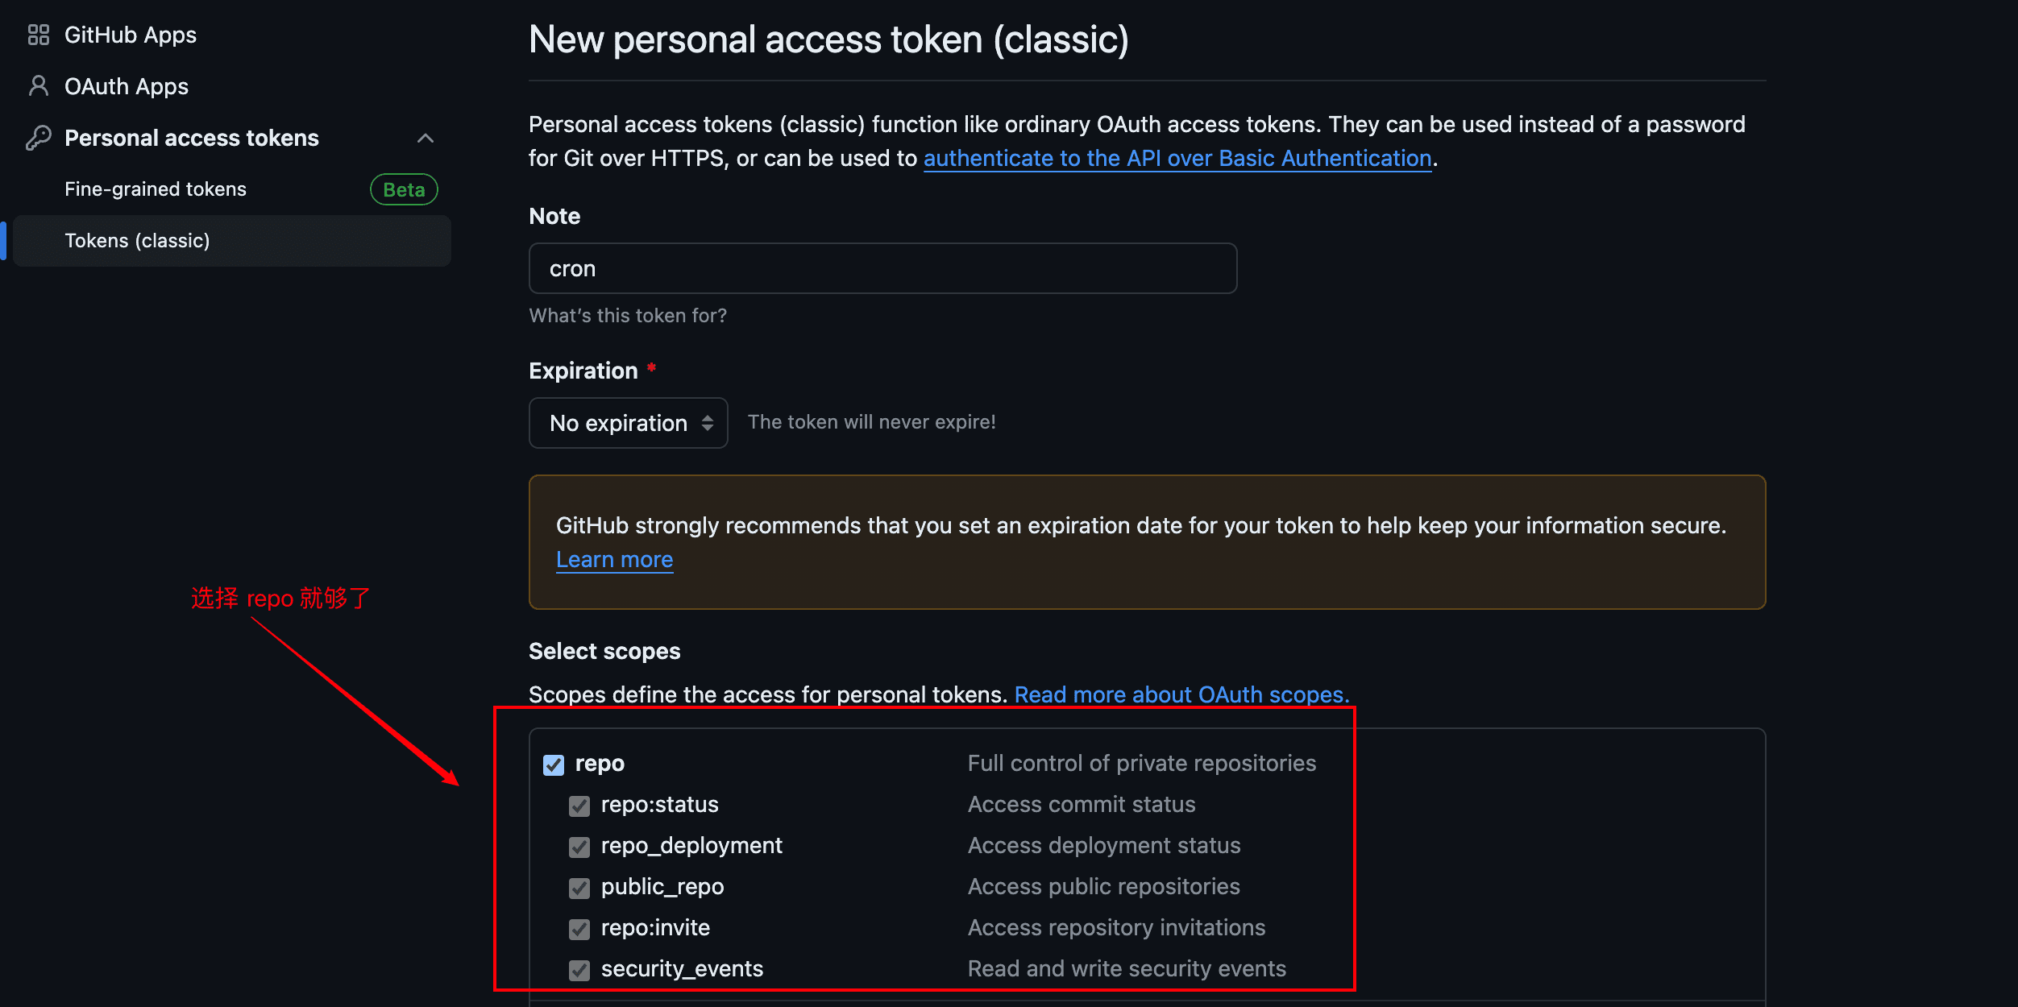Open the Expiration dropdown
Viewport: 2018px width, 1007px height.
[628, 423]
